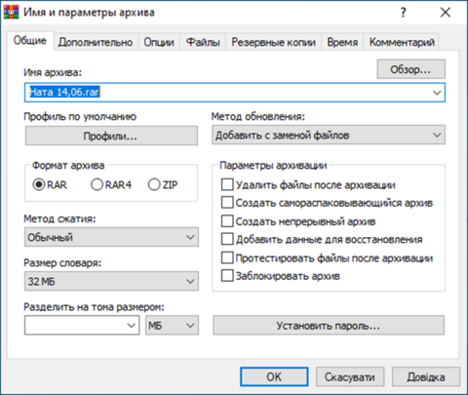Click the question mark help button

click(x=403, y=13)
